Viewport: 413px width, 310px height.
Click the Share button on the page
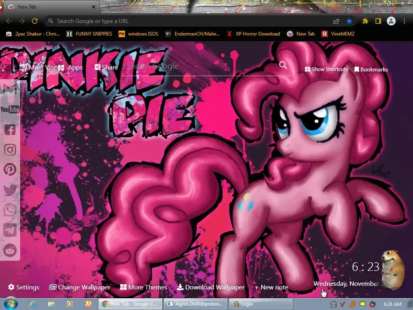[106, 67]
